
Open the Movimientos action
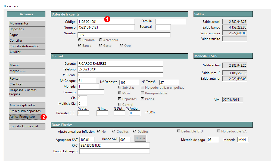[27, 23]
